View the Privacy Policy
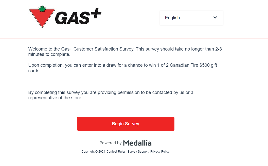The width and height of the screenshot is (268, 166). (x=160, y=151)
